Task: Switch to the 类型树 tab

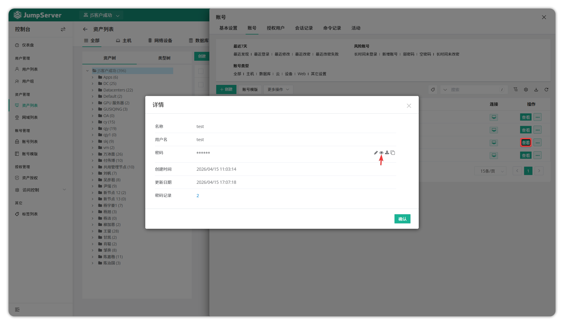Action: pyautogui.click(x=164, y=58)
